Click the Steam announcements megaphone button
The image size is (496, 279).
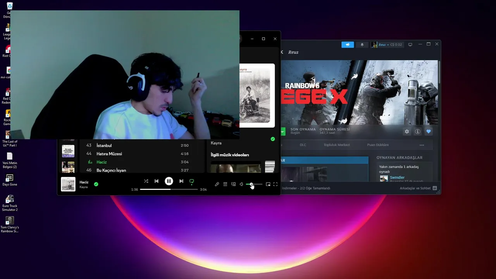click(x=348, y=45)
